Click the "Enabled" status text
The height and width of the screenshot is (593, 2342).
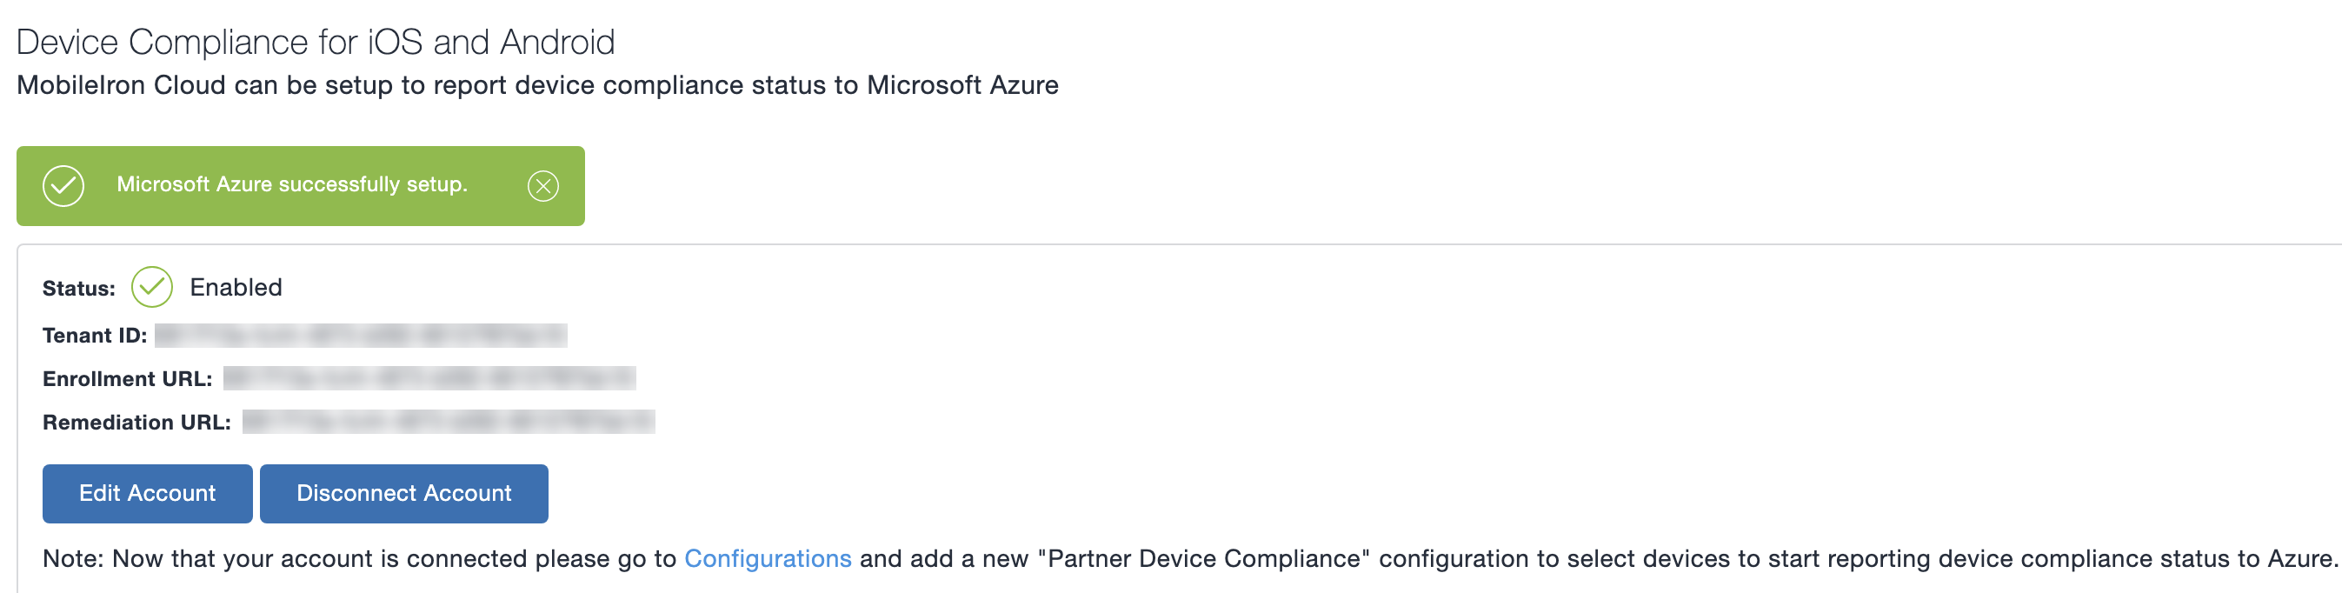236,288
